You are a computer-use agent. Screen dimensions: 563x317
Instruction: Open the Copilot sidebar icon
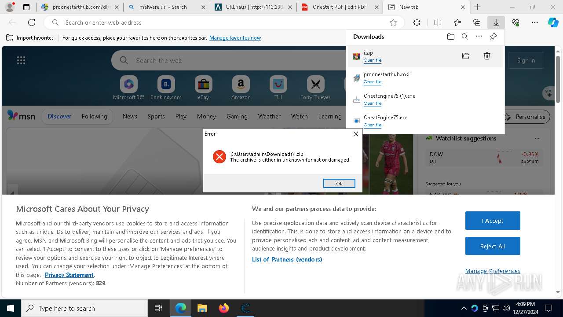553,22
